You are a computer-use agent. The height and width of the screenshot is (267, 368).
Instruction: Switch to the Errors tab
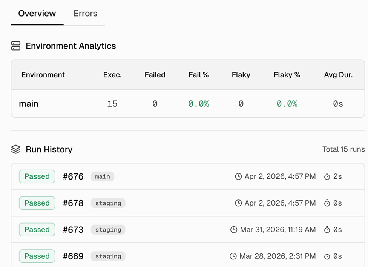pyautogui.click(x=85, y=13)
